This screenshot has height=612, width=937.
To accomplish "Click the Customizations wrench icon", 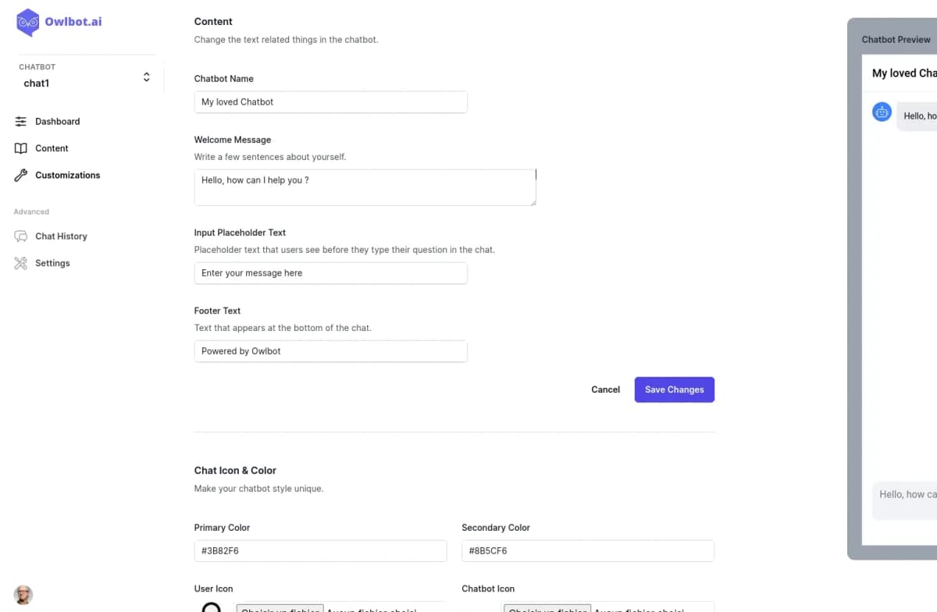I will coord(21,175).
